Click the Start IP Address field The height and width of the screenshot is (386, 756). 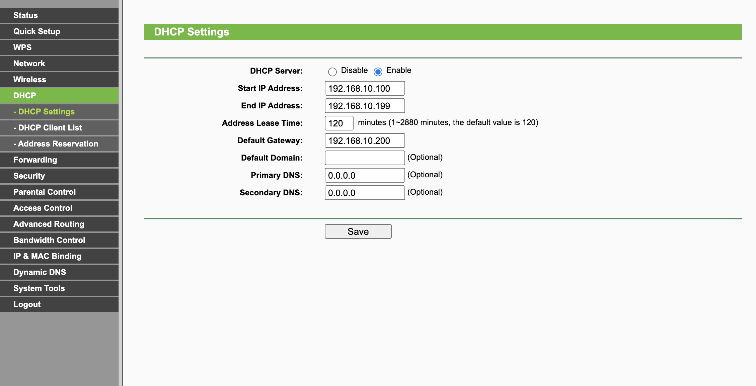pos(365,88)
